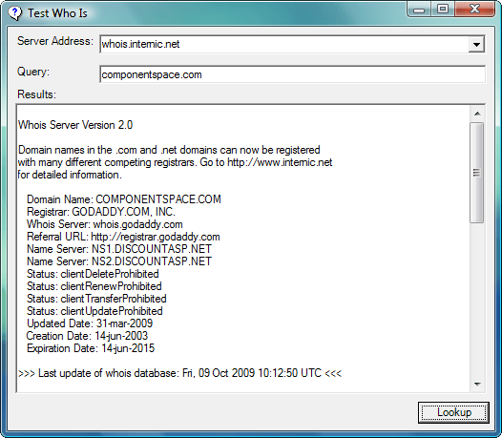
Task: Click the 'Whois Server Version 2.0' line
Action: (x=75, y=125)
